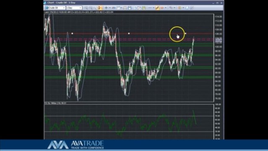
Task: Click the last price OHLC info line
Action: coord(78,12)
